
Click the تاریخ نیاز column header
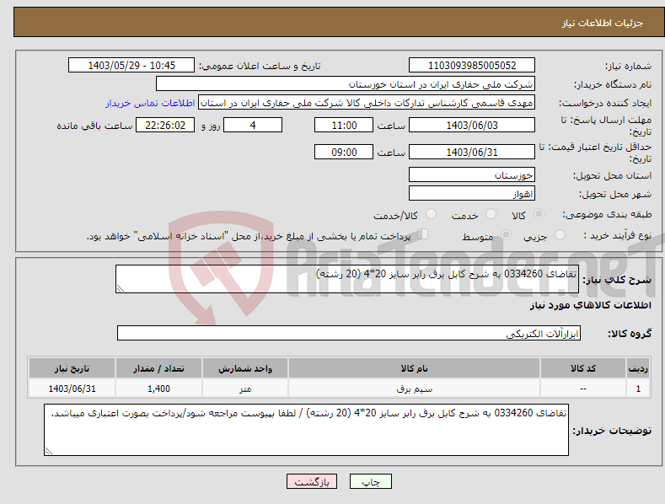(x=72, y=368)
